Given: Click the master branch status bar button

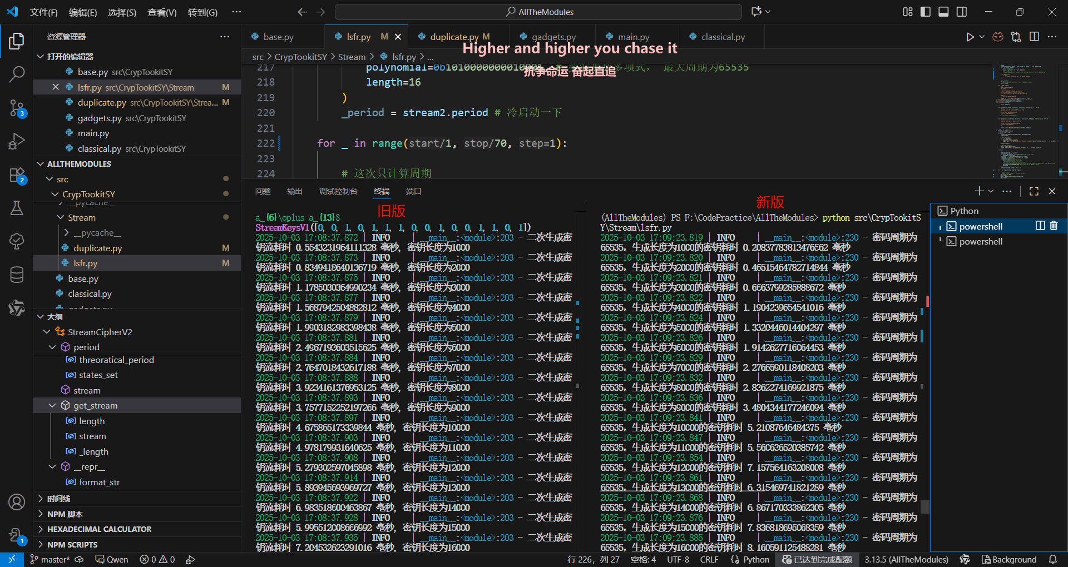Looking at the screenshot, I should [50, 559].
